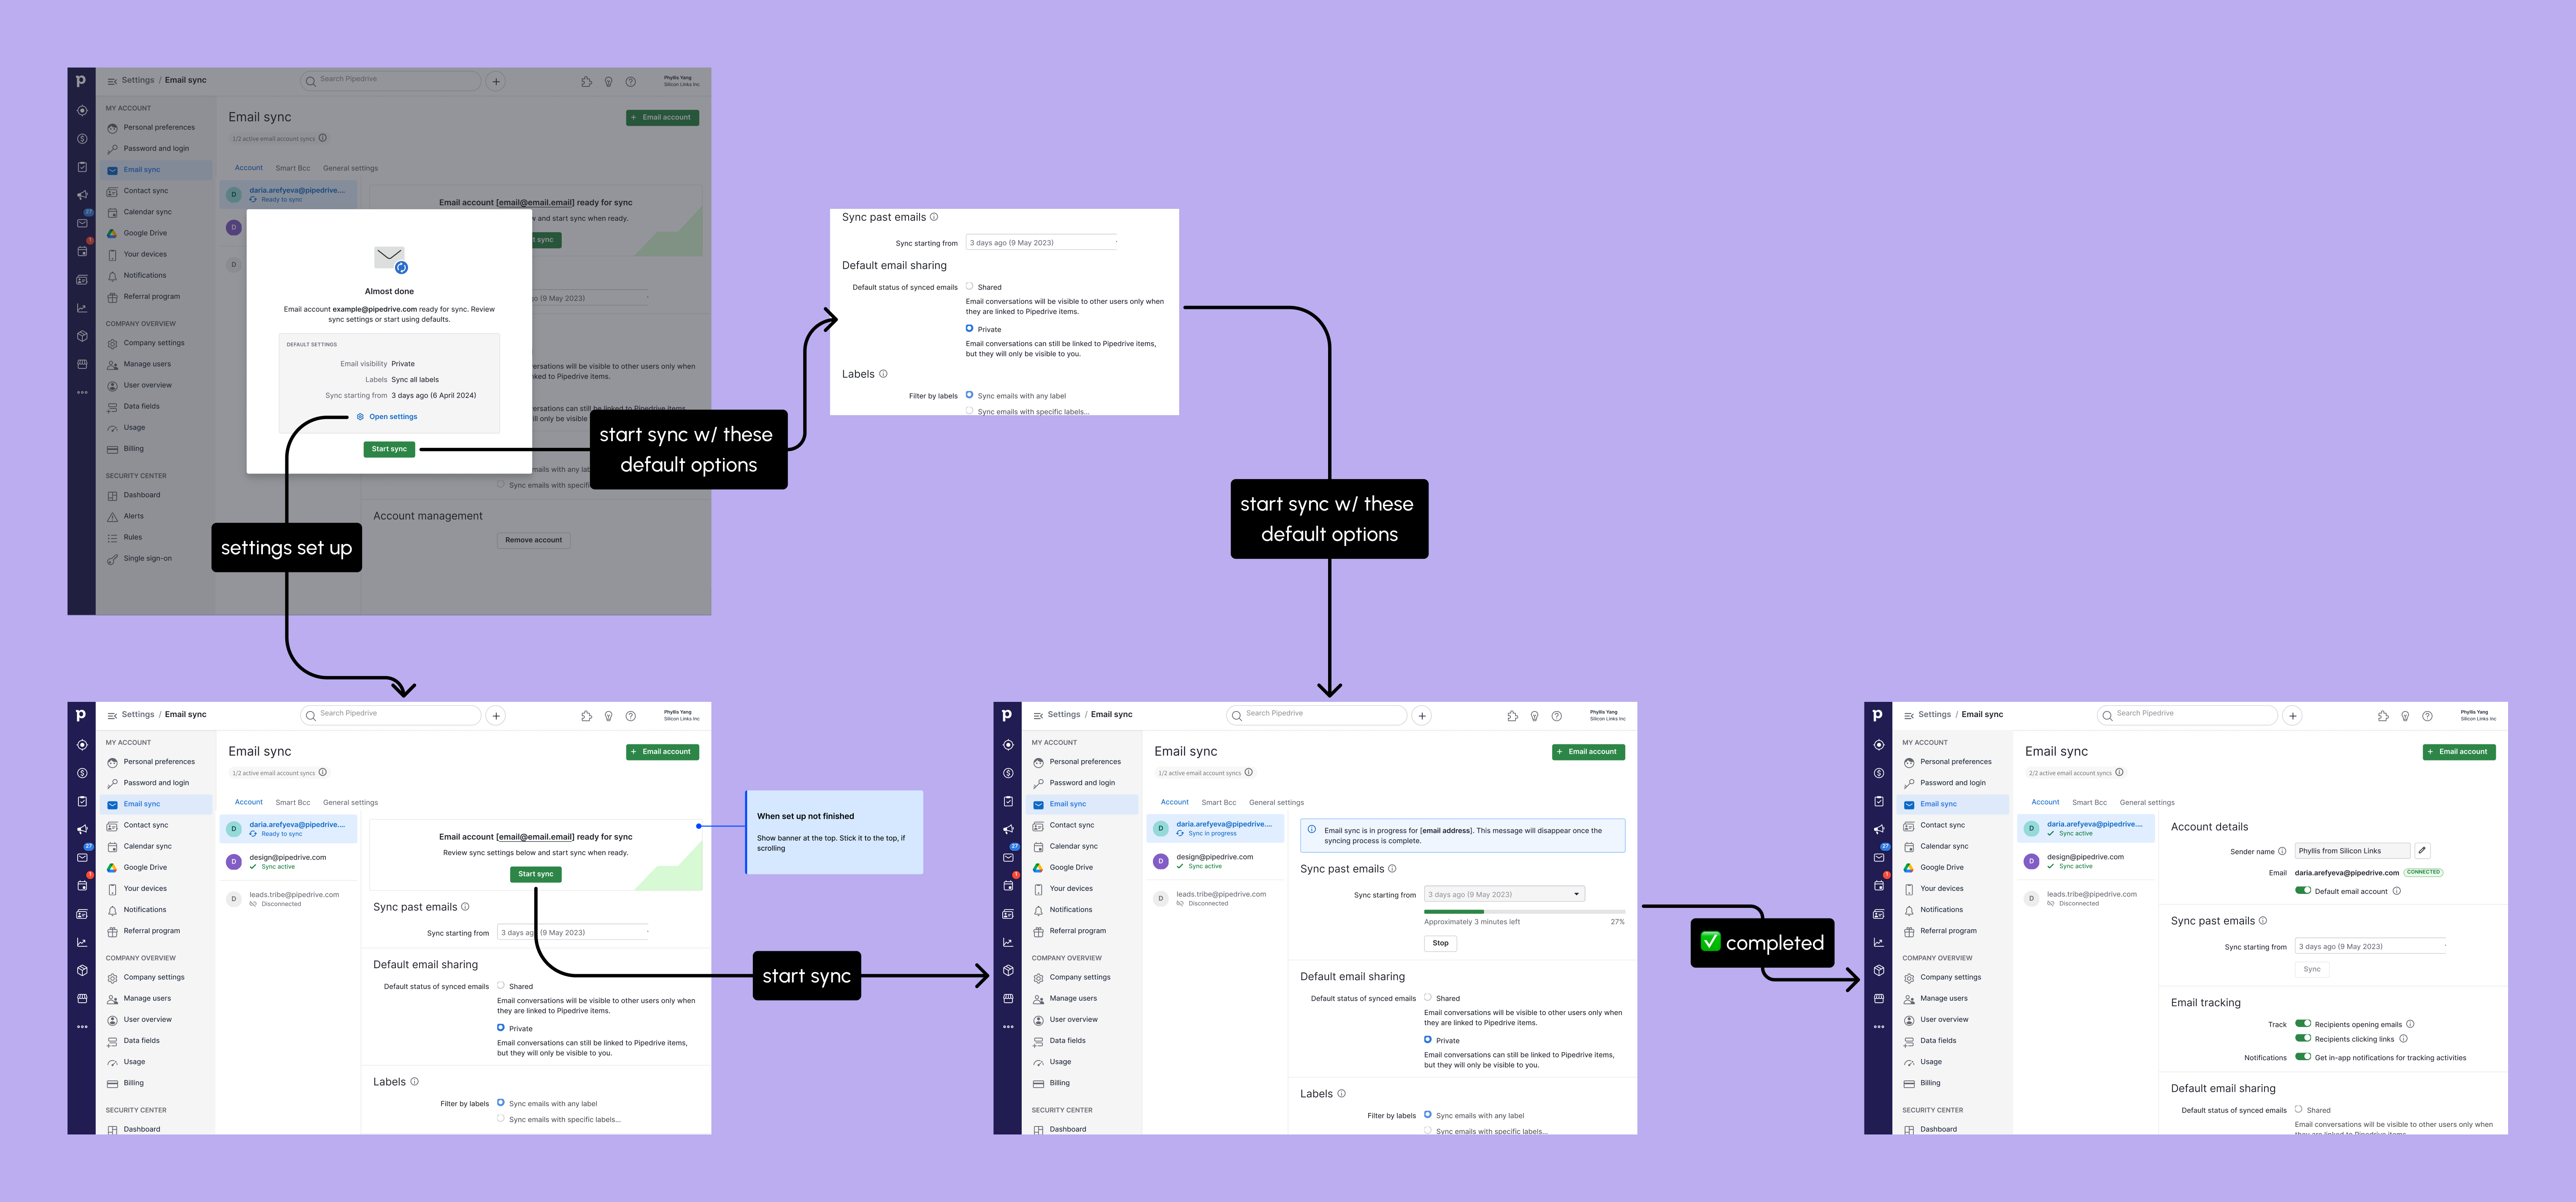This screenshot has width=2576, height=1202.
Task: Turn off Recipients opening emails tracking
Action: 2302,1024
